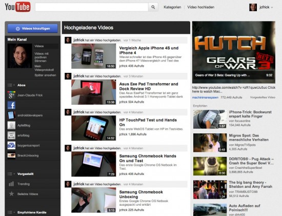Open the HP TouchPad video thumbnail
282x216 pixels.
[x=94, y=128]
